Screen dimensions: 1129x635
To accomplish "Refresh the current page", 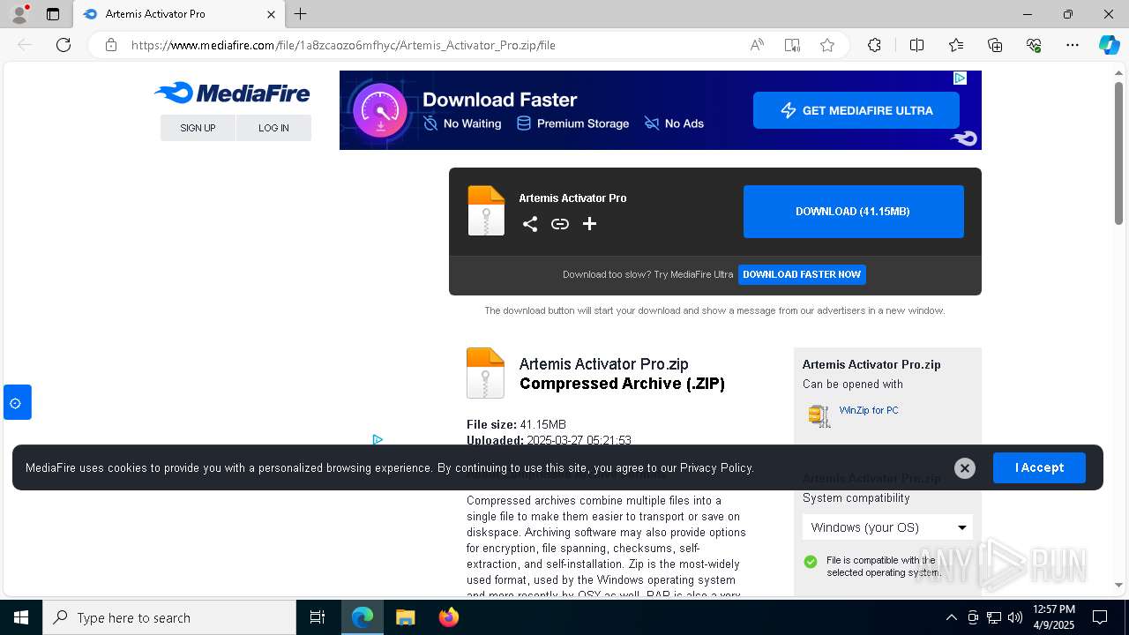I will pyautogui.click(x=64, y=45).
